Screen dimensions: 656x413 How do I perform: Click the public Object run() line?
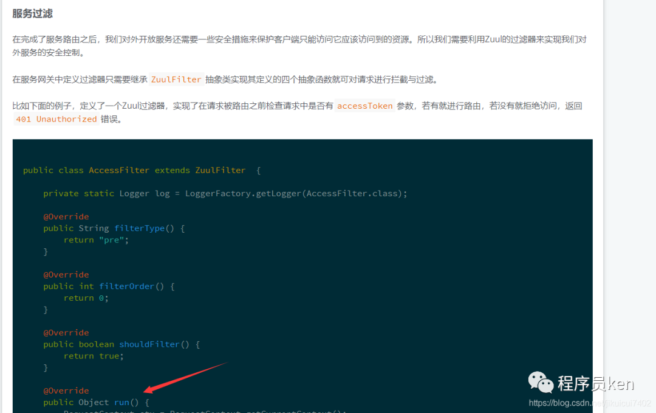[96, 403]
